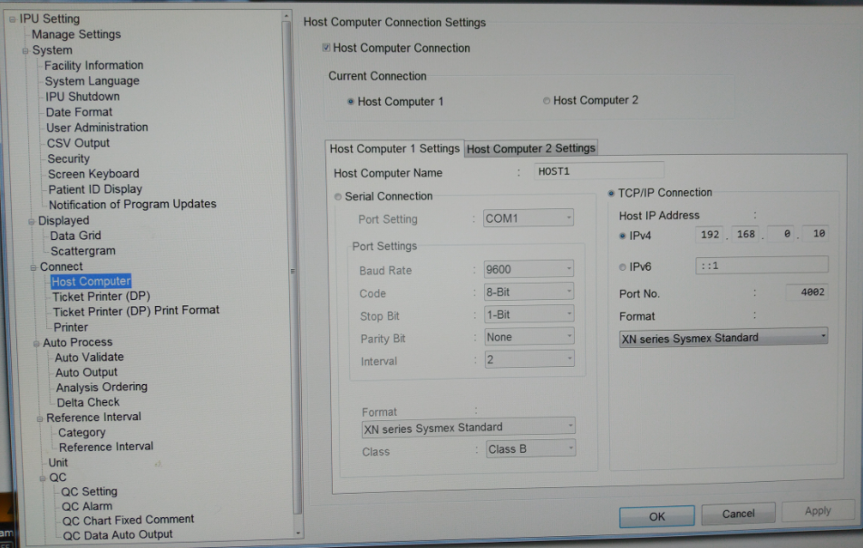Click the Cancel button
This screenshot has height=548, width=863.
pos(738,514)
